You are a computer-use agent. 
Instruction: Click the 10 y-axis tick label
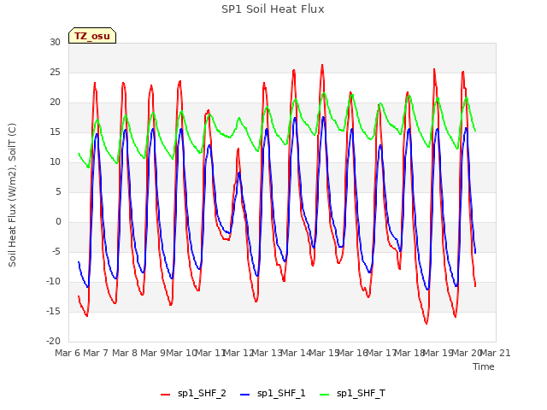click(55, 162)
